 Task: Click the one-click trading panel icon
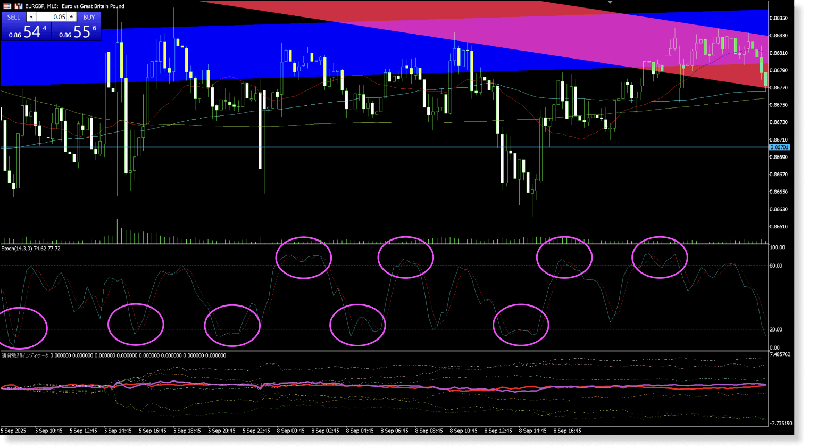coord(20,6)
